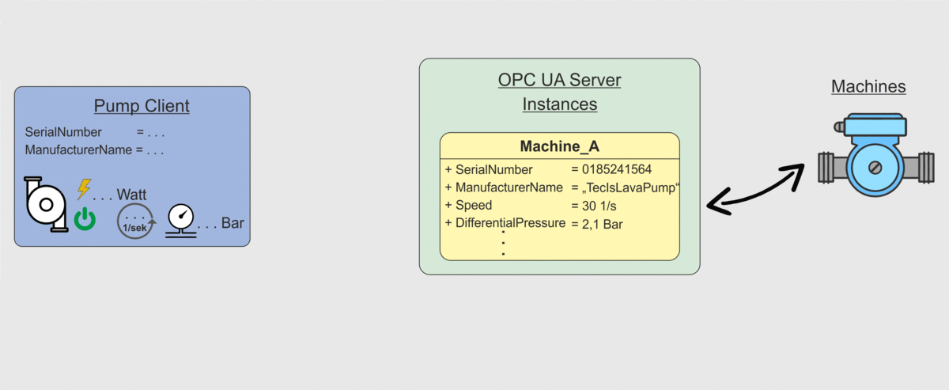Click the 1/sek rotation speed icon

tap(137, 221)
